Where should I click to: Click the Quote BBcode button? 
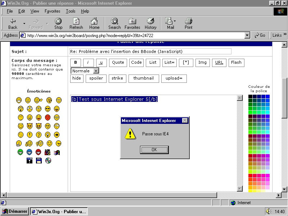click(118, 63)
